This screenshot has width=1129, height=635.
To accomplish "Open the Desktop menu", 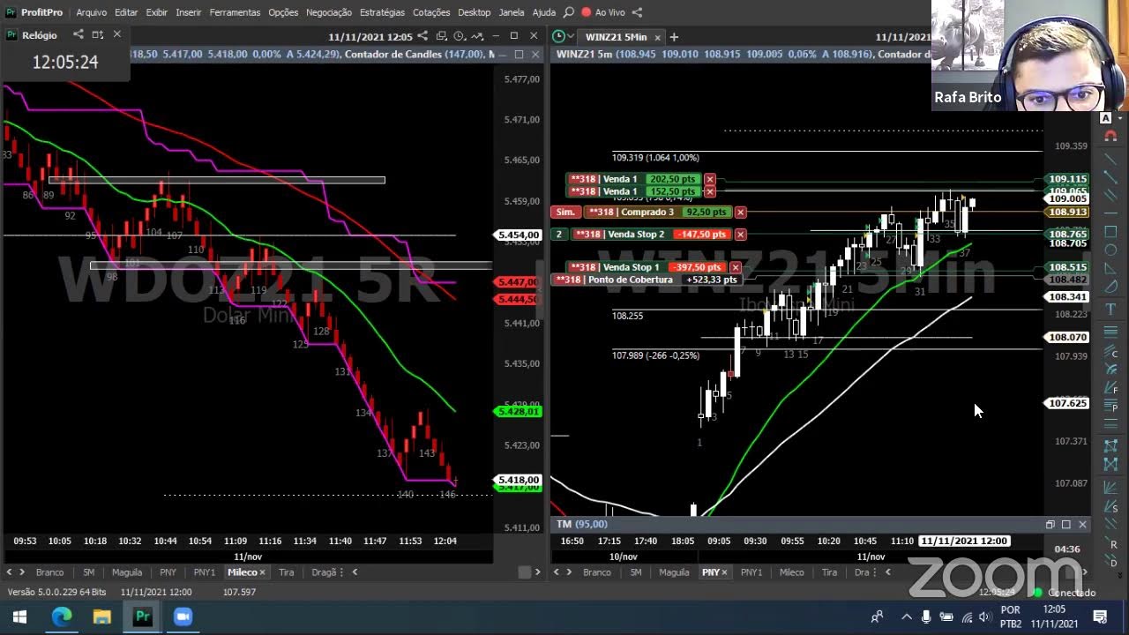I will [475, 12].
